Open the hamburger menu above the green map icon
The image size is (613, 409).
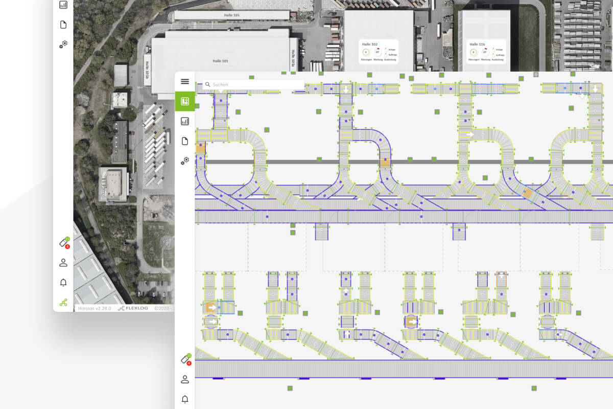pyautogui.click(x=185, y=81)
